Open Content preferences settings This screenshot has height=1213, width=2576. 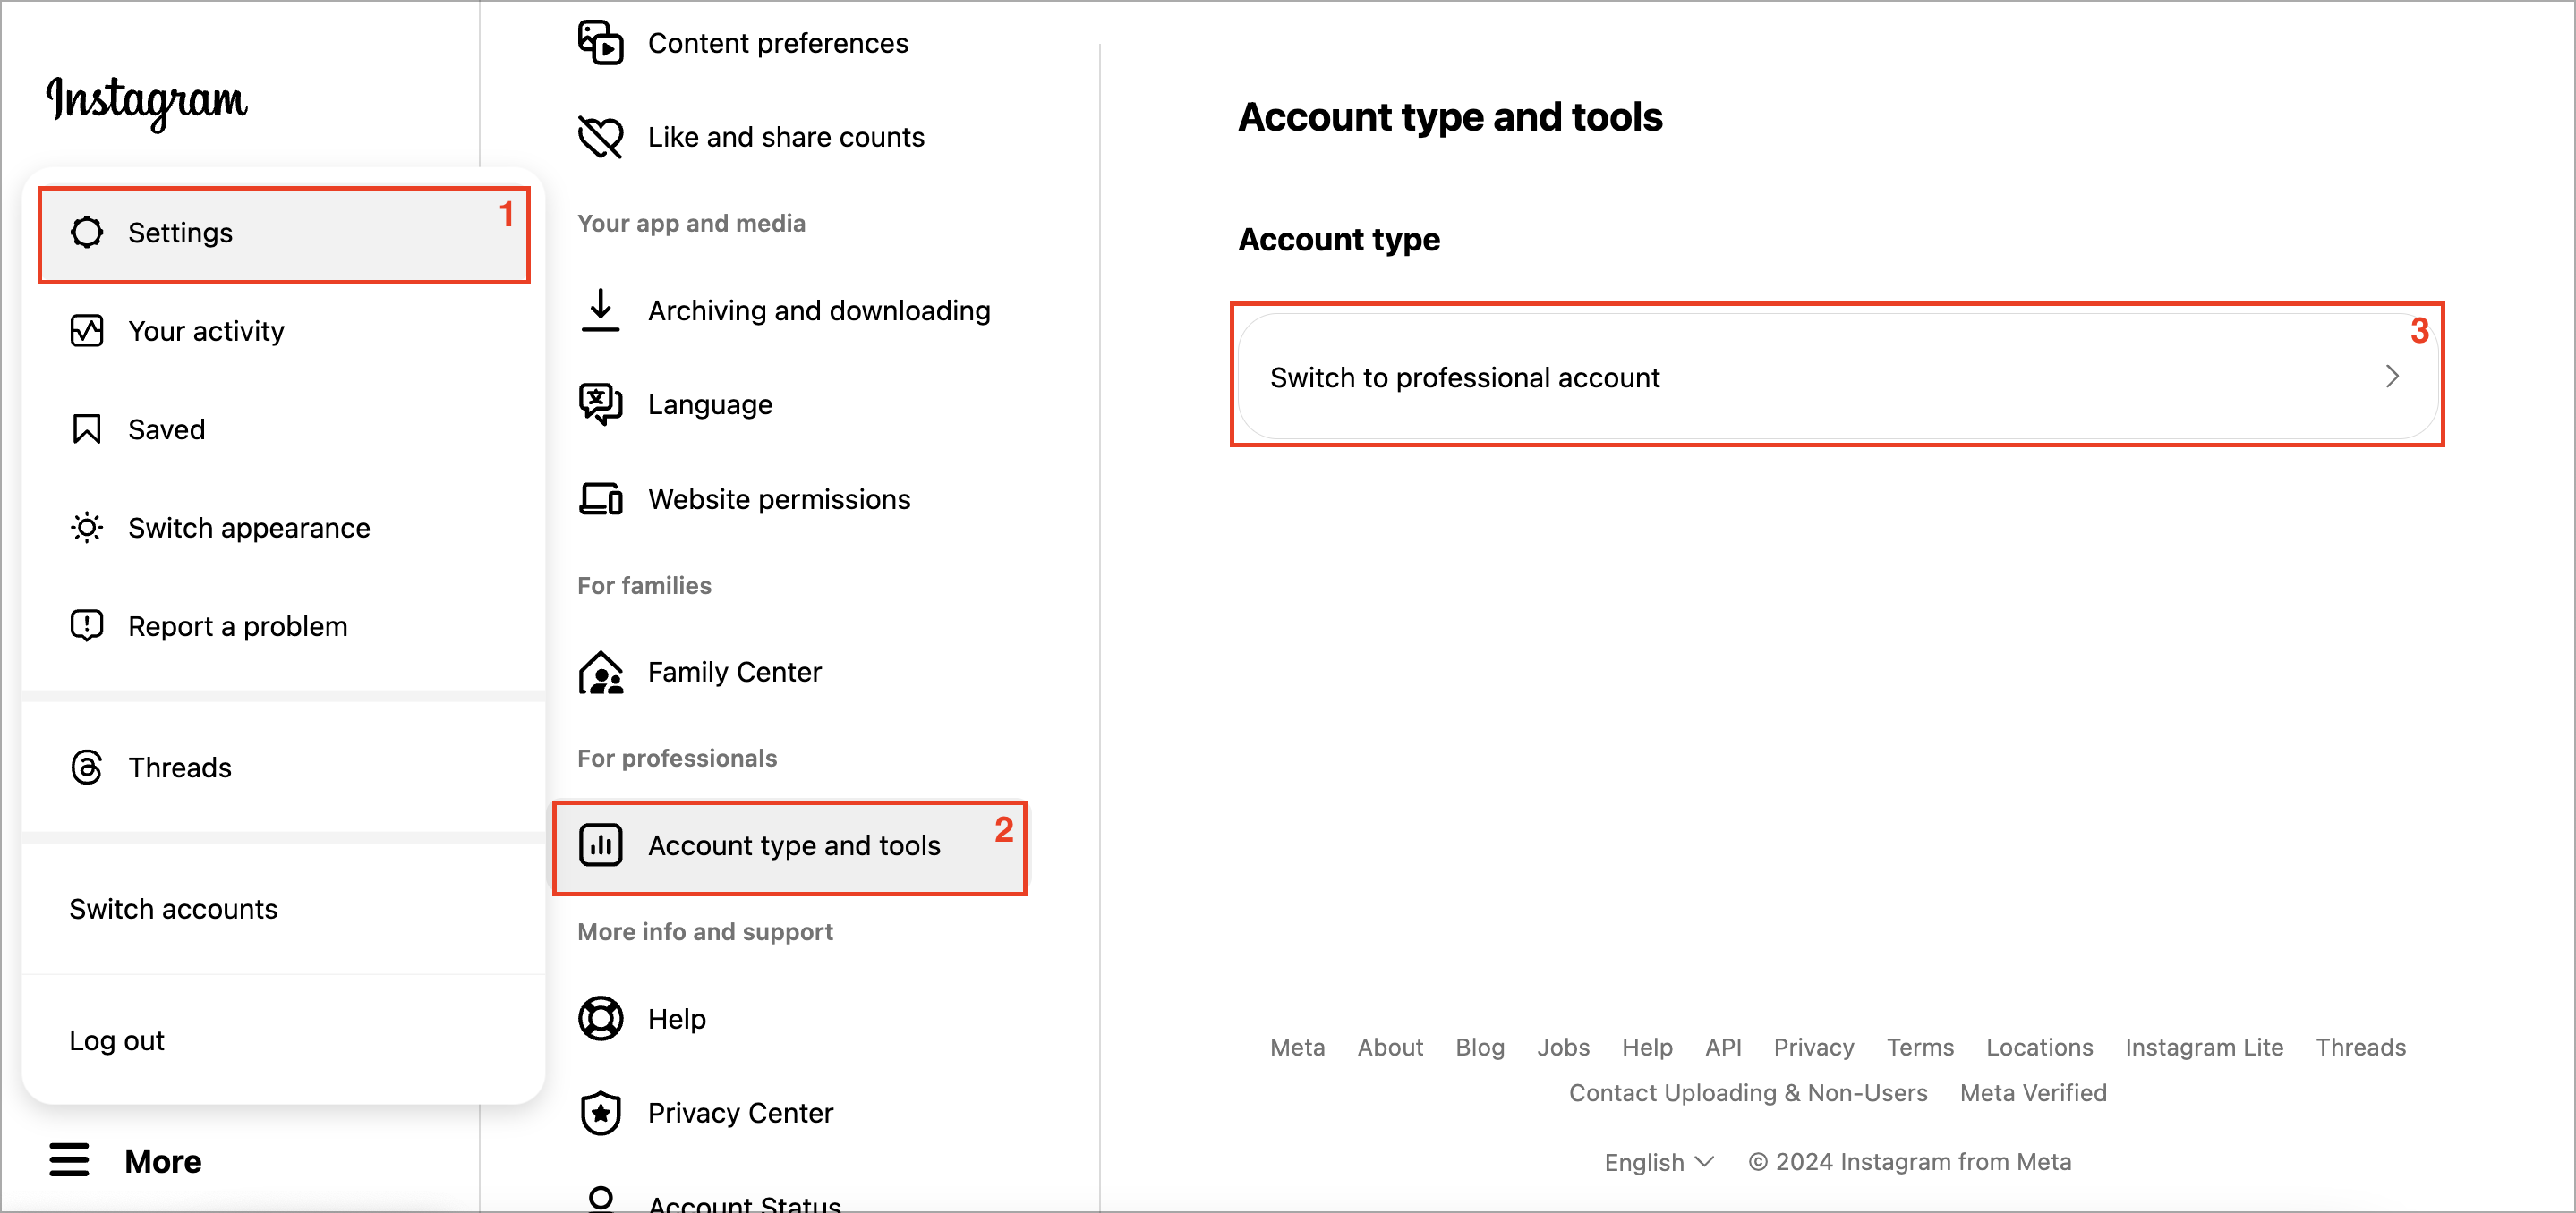pos(790,43)
